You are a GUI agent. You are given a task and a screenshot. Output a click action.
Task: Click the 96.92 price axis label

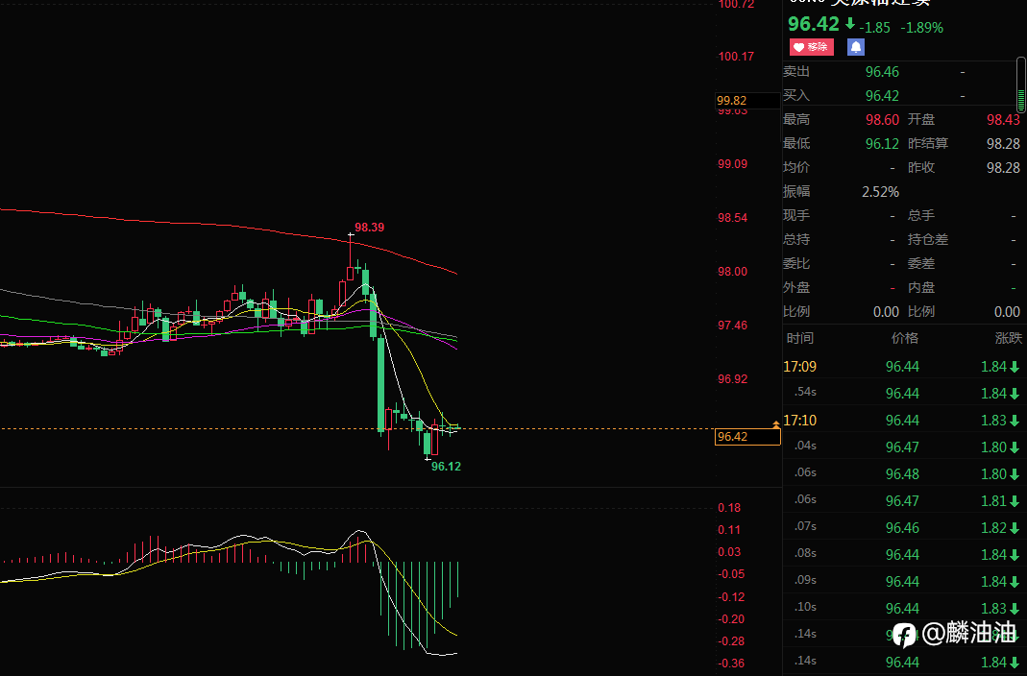click(732, 379)
